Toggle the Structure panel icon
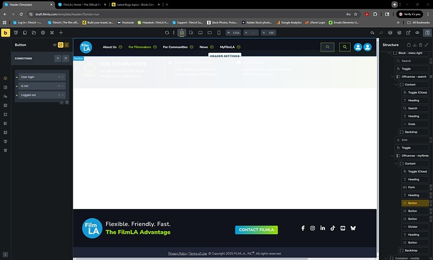 (x=427, y=33)
